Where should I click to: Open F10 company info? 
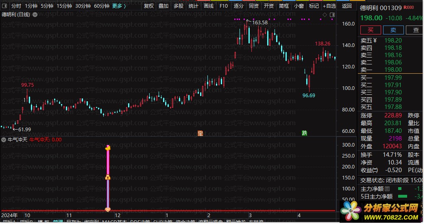pos(223,6)
